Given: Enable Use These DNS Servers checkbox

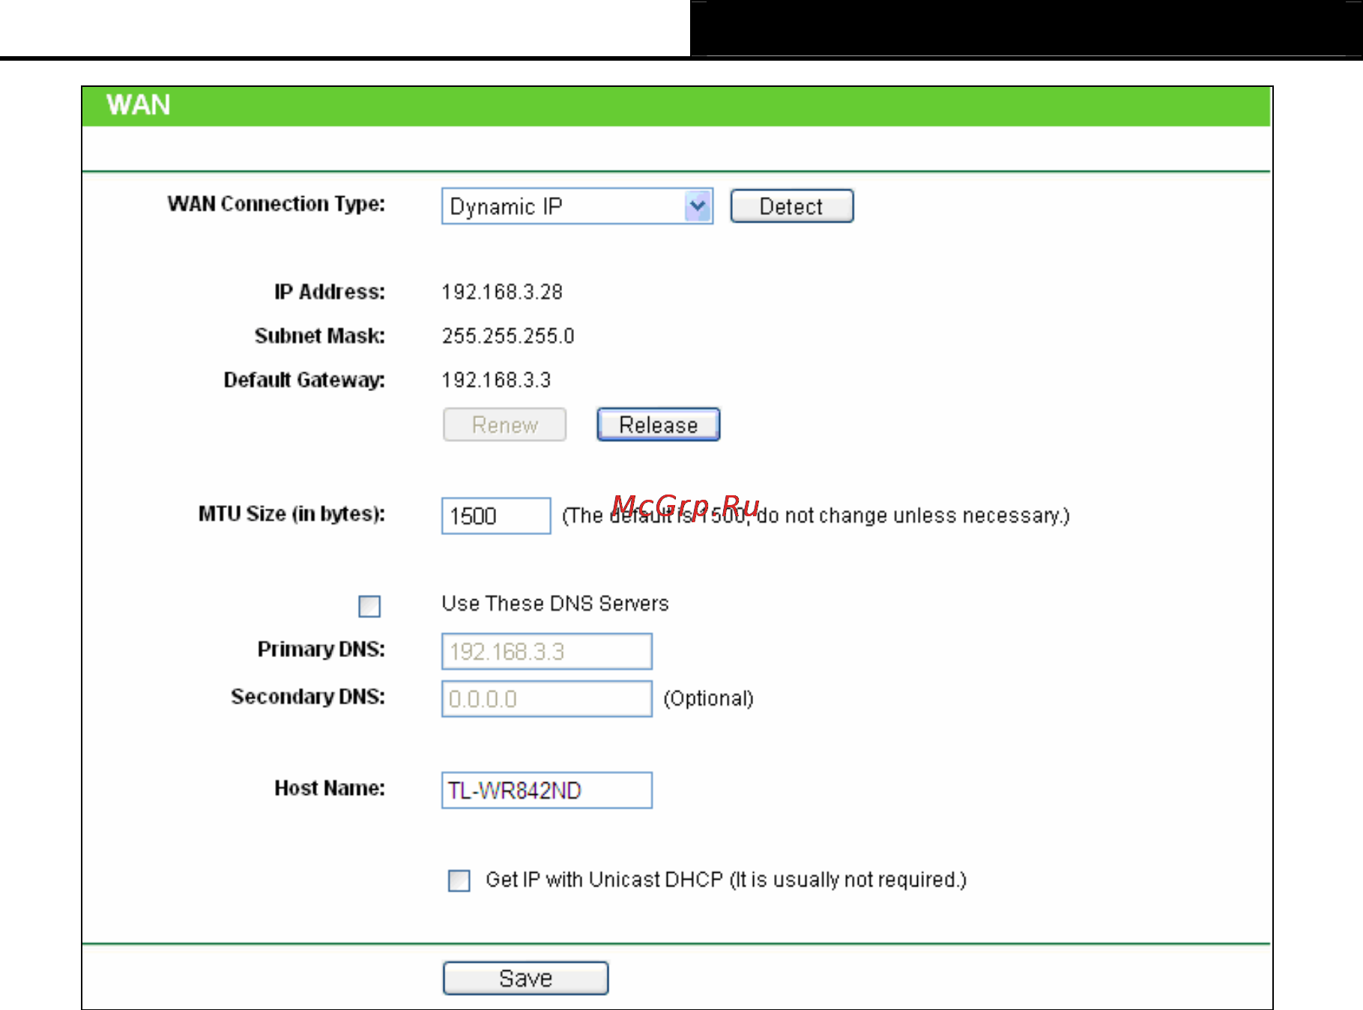Looking at the screenshot, I should (x=369, y=606).
